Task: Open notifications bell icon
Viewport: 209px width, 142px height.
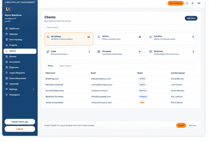Action: coord(193,3)
